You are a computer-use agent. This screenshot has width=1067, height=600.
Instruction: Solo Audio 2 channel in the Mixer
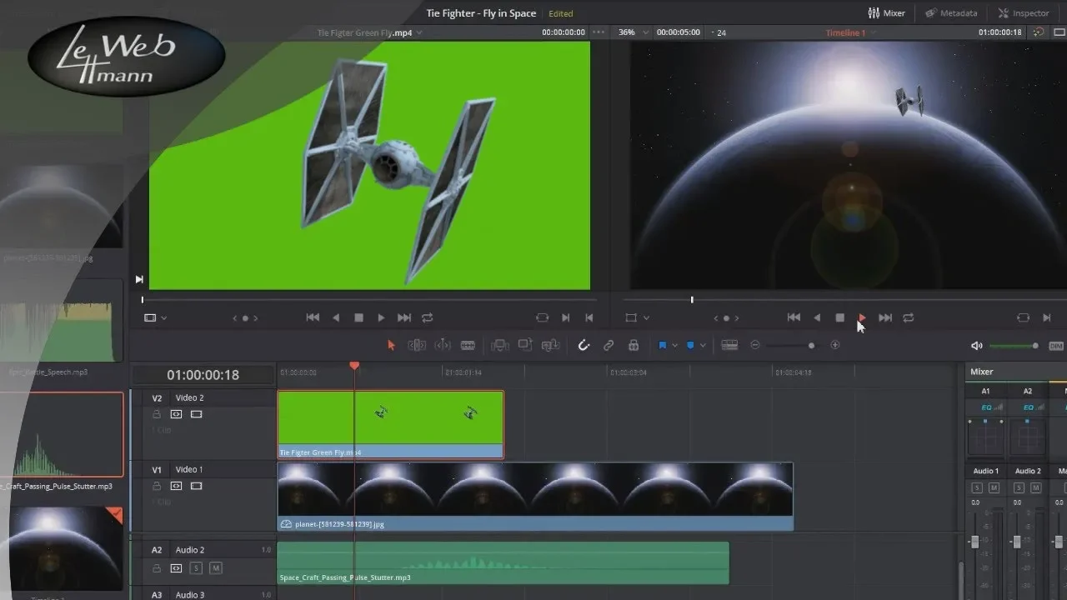[x=1019, y=487]
